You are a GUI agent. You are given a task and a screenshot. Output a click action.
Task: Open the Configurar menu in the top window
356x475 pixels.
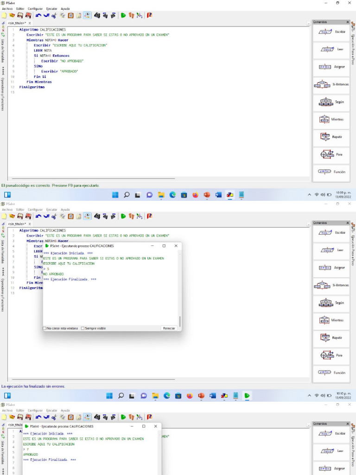pos(35,9)
